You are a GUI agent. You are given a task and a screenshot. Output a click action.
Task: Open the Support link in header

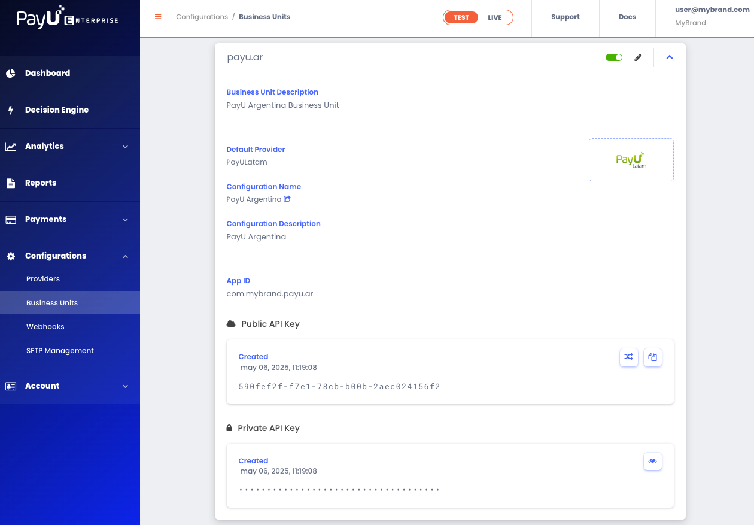pos(565,17)
